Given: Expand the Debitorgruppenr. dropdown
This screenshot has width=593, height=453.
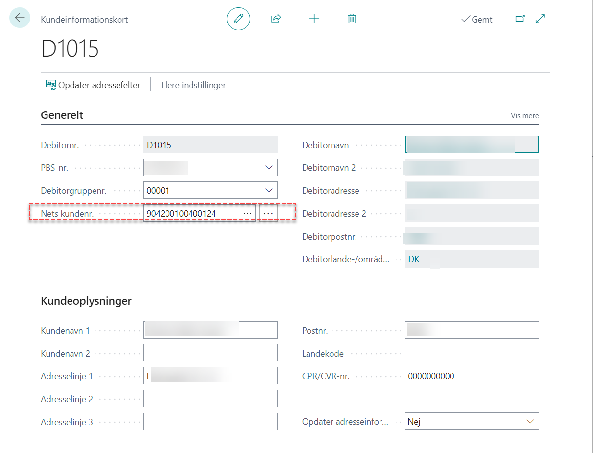Looking at the screenshot, I should (269, 190).
